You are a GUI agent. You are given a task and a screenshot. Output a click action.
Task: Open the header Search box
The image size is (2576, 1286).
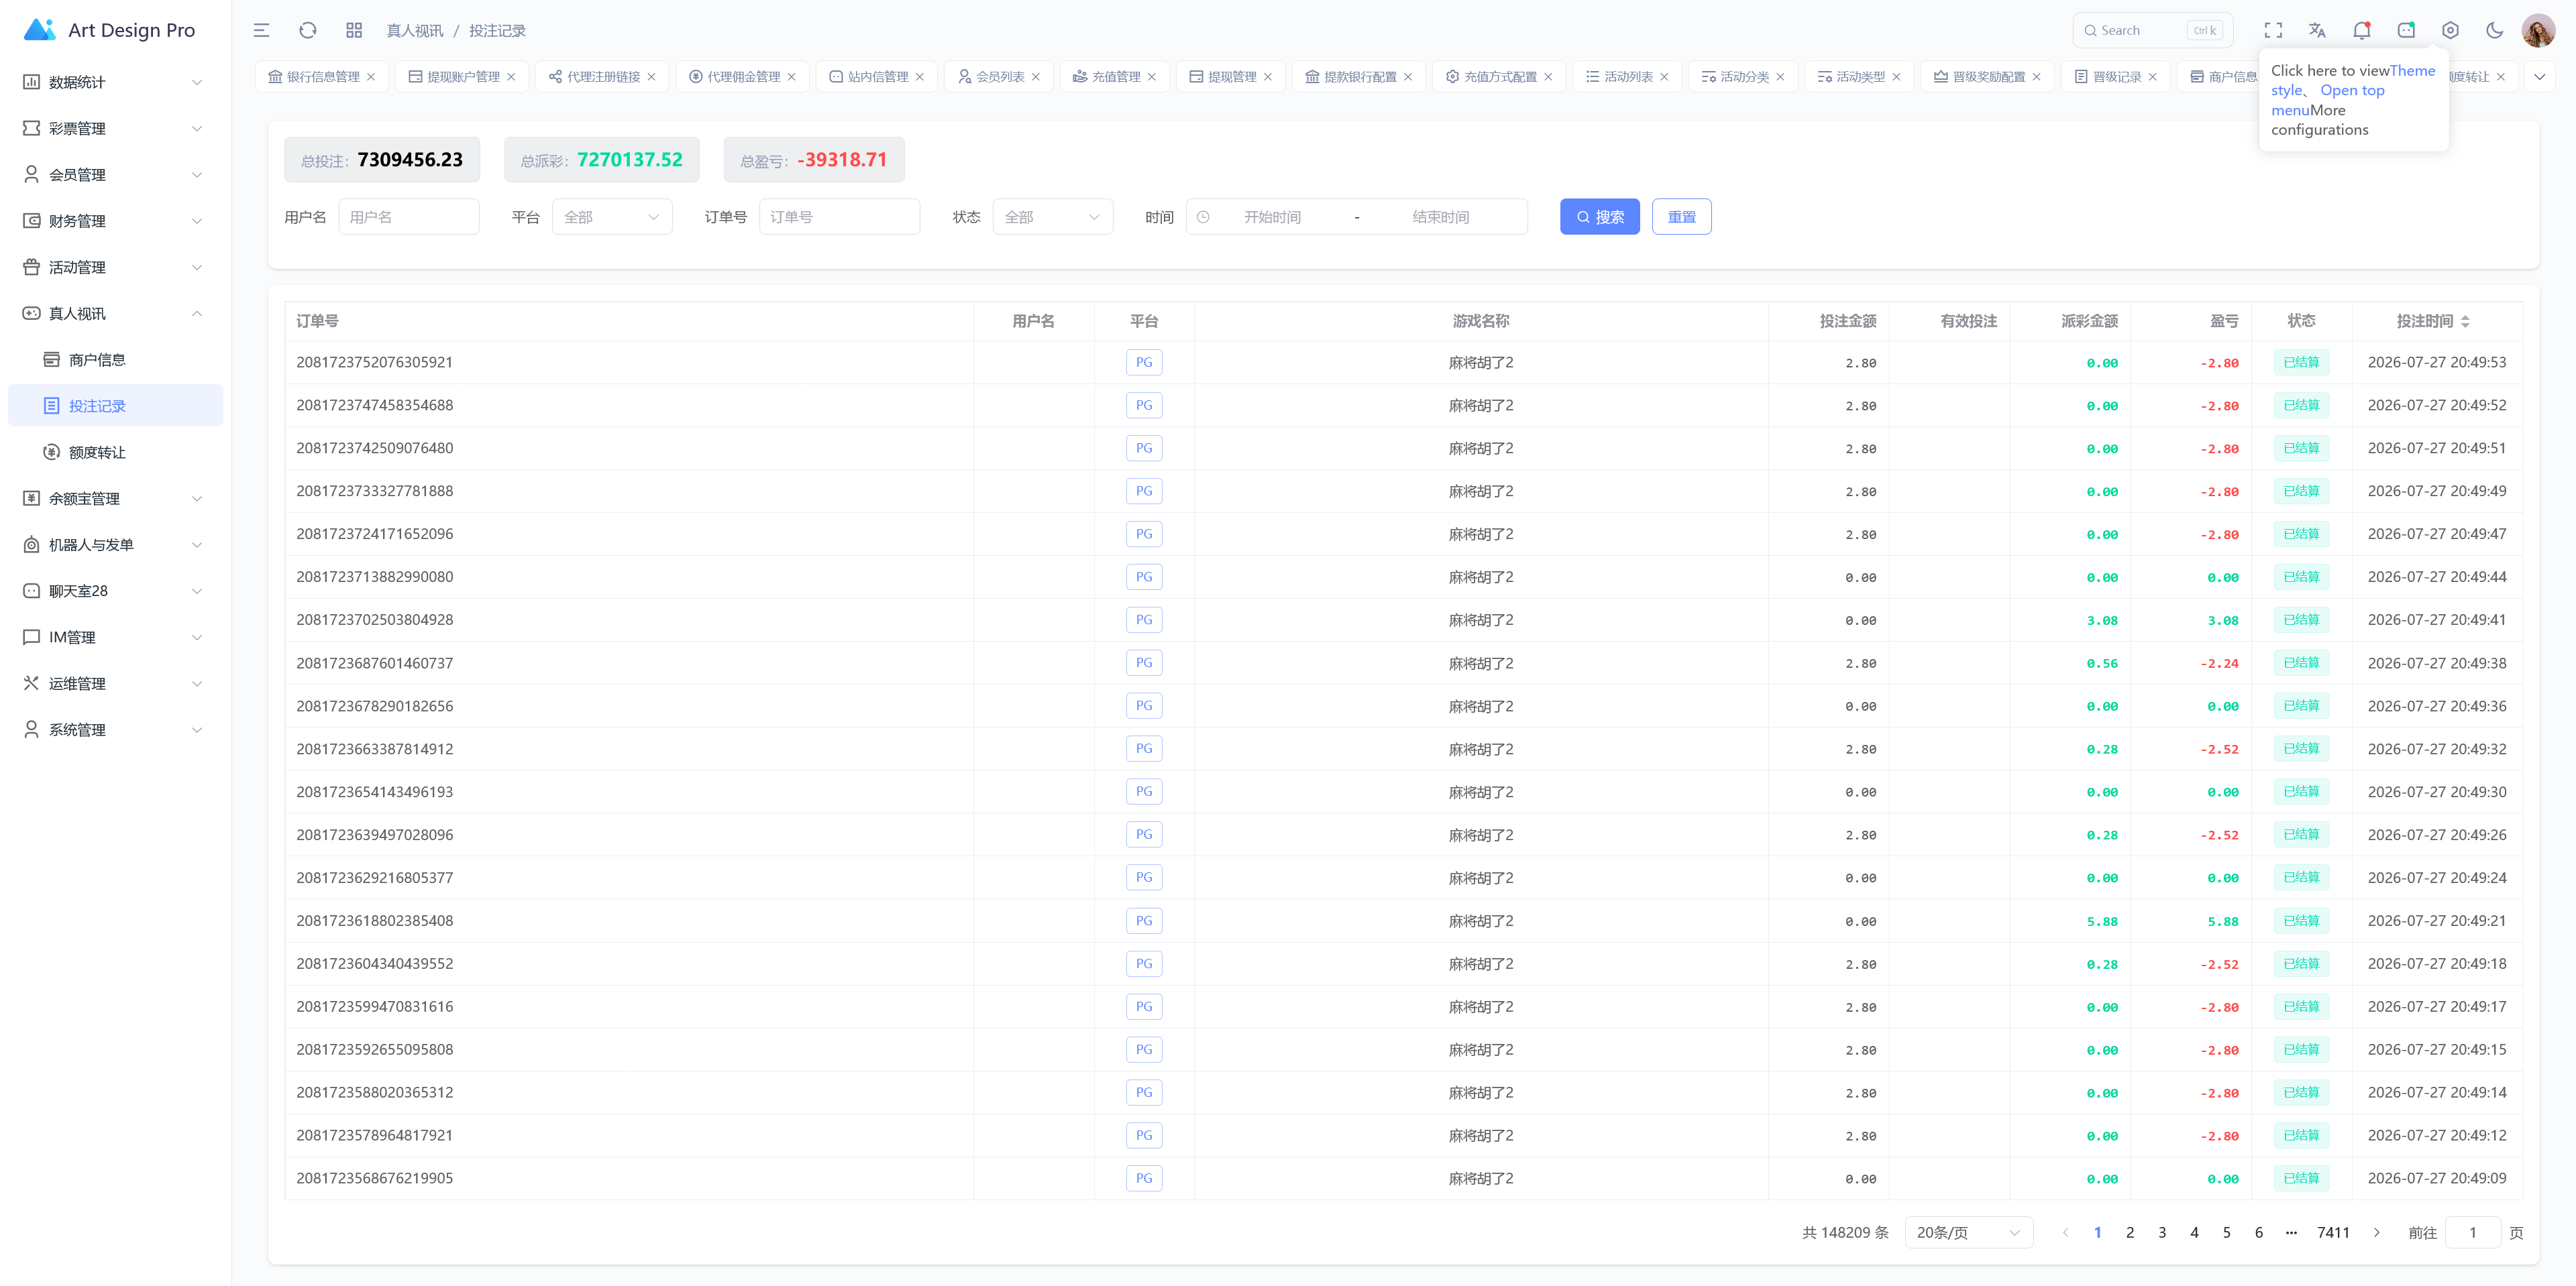click(x=2153, y=30)
